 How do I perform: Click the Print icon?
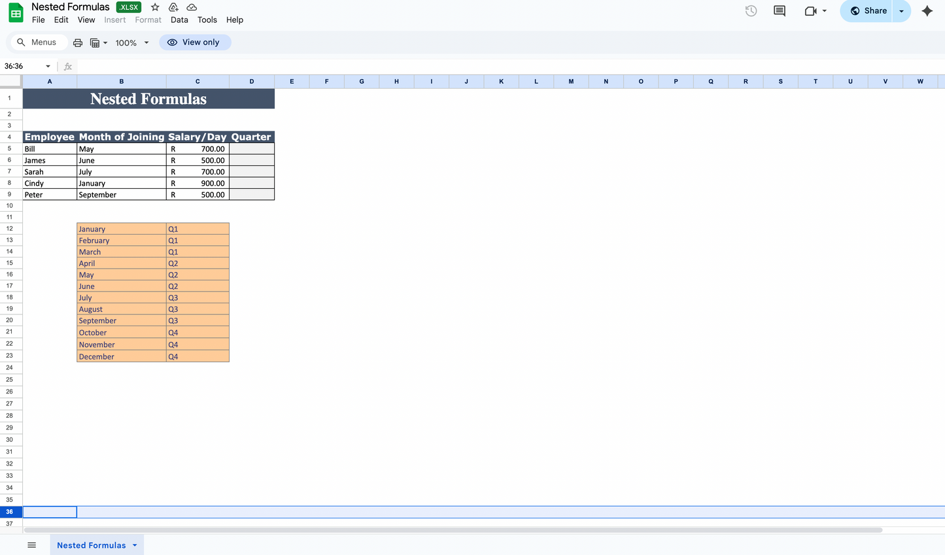(78, 42)
